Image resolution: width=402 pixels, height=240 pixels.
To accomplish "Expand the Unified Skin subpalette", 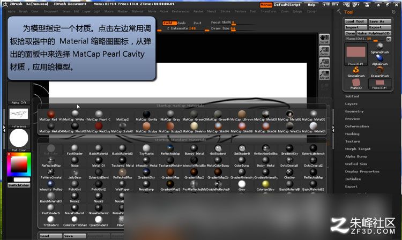I will pyautogui.click(x=356, y=164).
